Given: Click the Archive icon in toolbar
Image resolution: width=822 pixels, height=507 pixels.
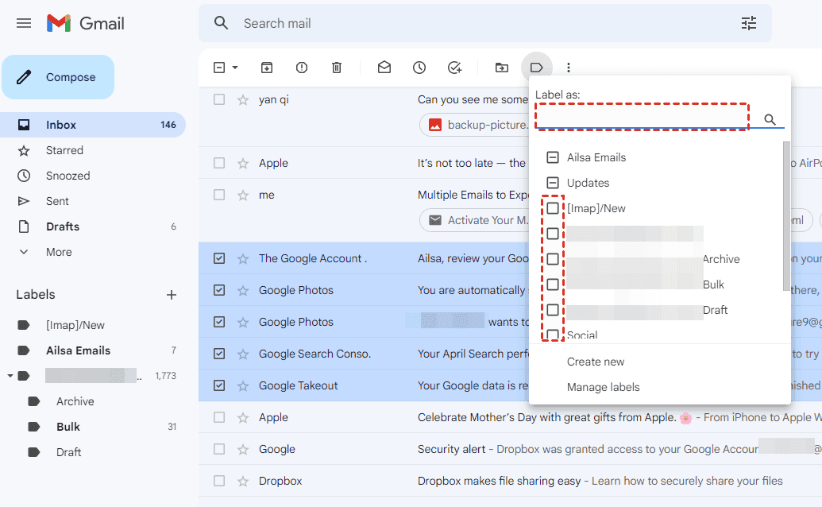Looking at the screenshot, I should pos(267,68).
